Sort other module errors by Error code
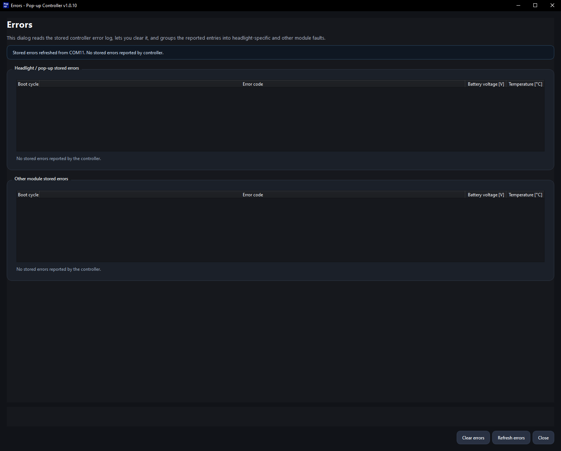The width and height of the screenshot is (561, 451). [x=253, y=194]
